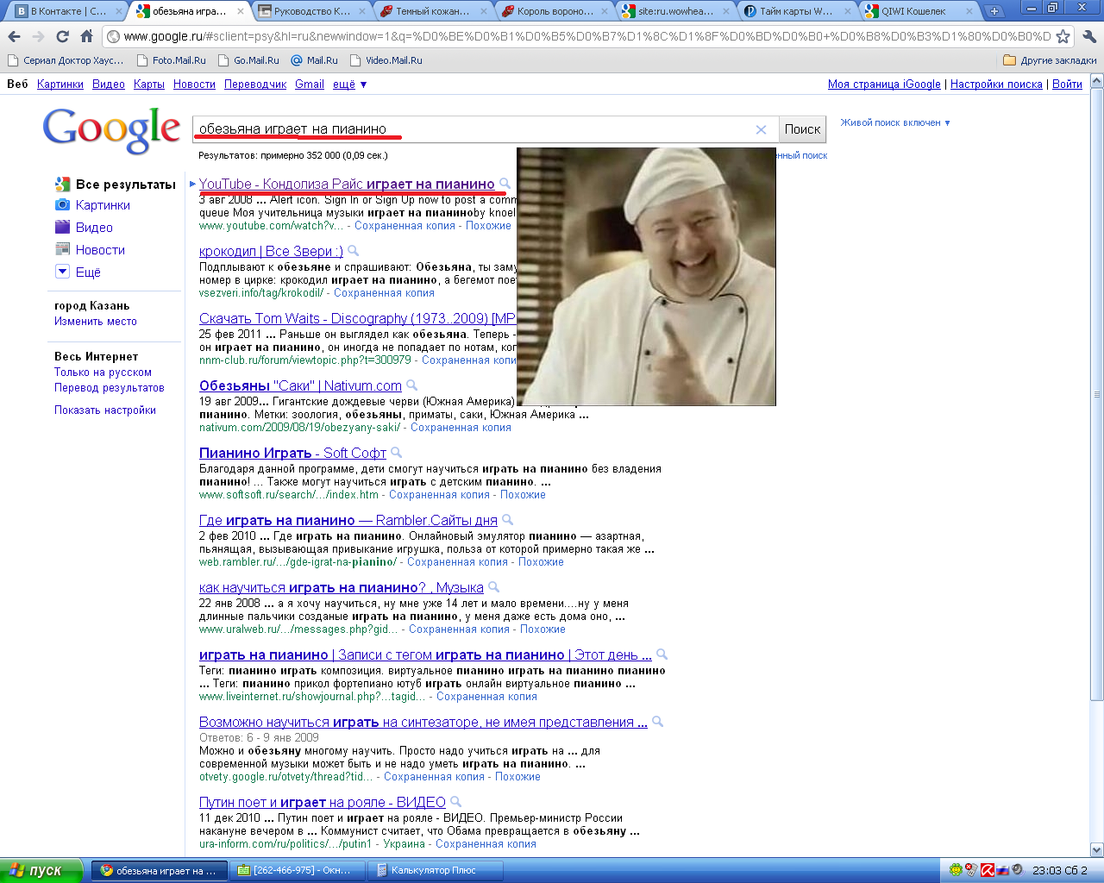
Task: Open Моя страница iGoogle link
Action: (x=884, y=84)
